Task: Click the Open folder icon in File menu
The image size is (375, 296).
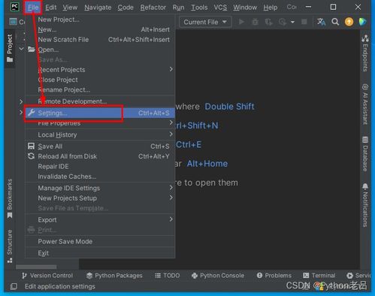Action: coord(32,50)
